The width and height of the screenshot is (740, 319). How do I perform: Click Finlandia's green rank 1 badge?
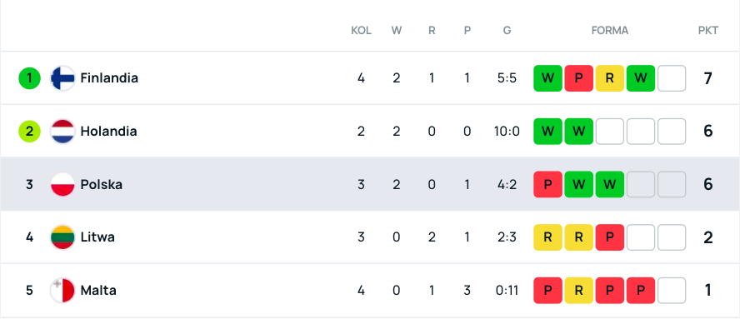click(x=30, y=77)
